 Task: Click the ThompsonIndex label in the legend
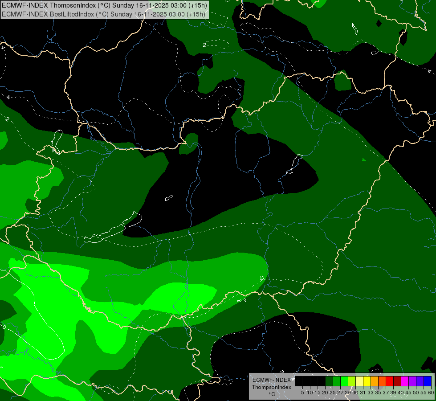[x=272, y=387]
